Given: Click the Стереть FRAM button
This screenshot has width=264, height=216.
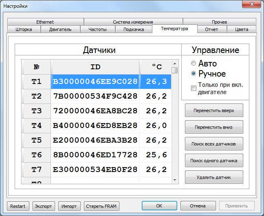Looking at the screenshot, I should click(x=101, y=206).
